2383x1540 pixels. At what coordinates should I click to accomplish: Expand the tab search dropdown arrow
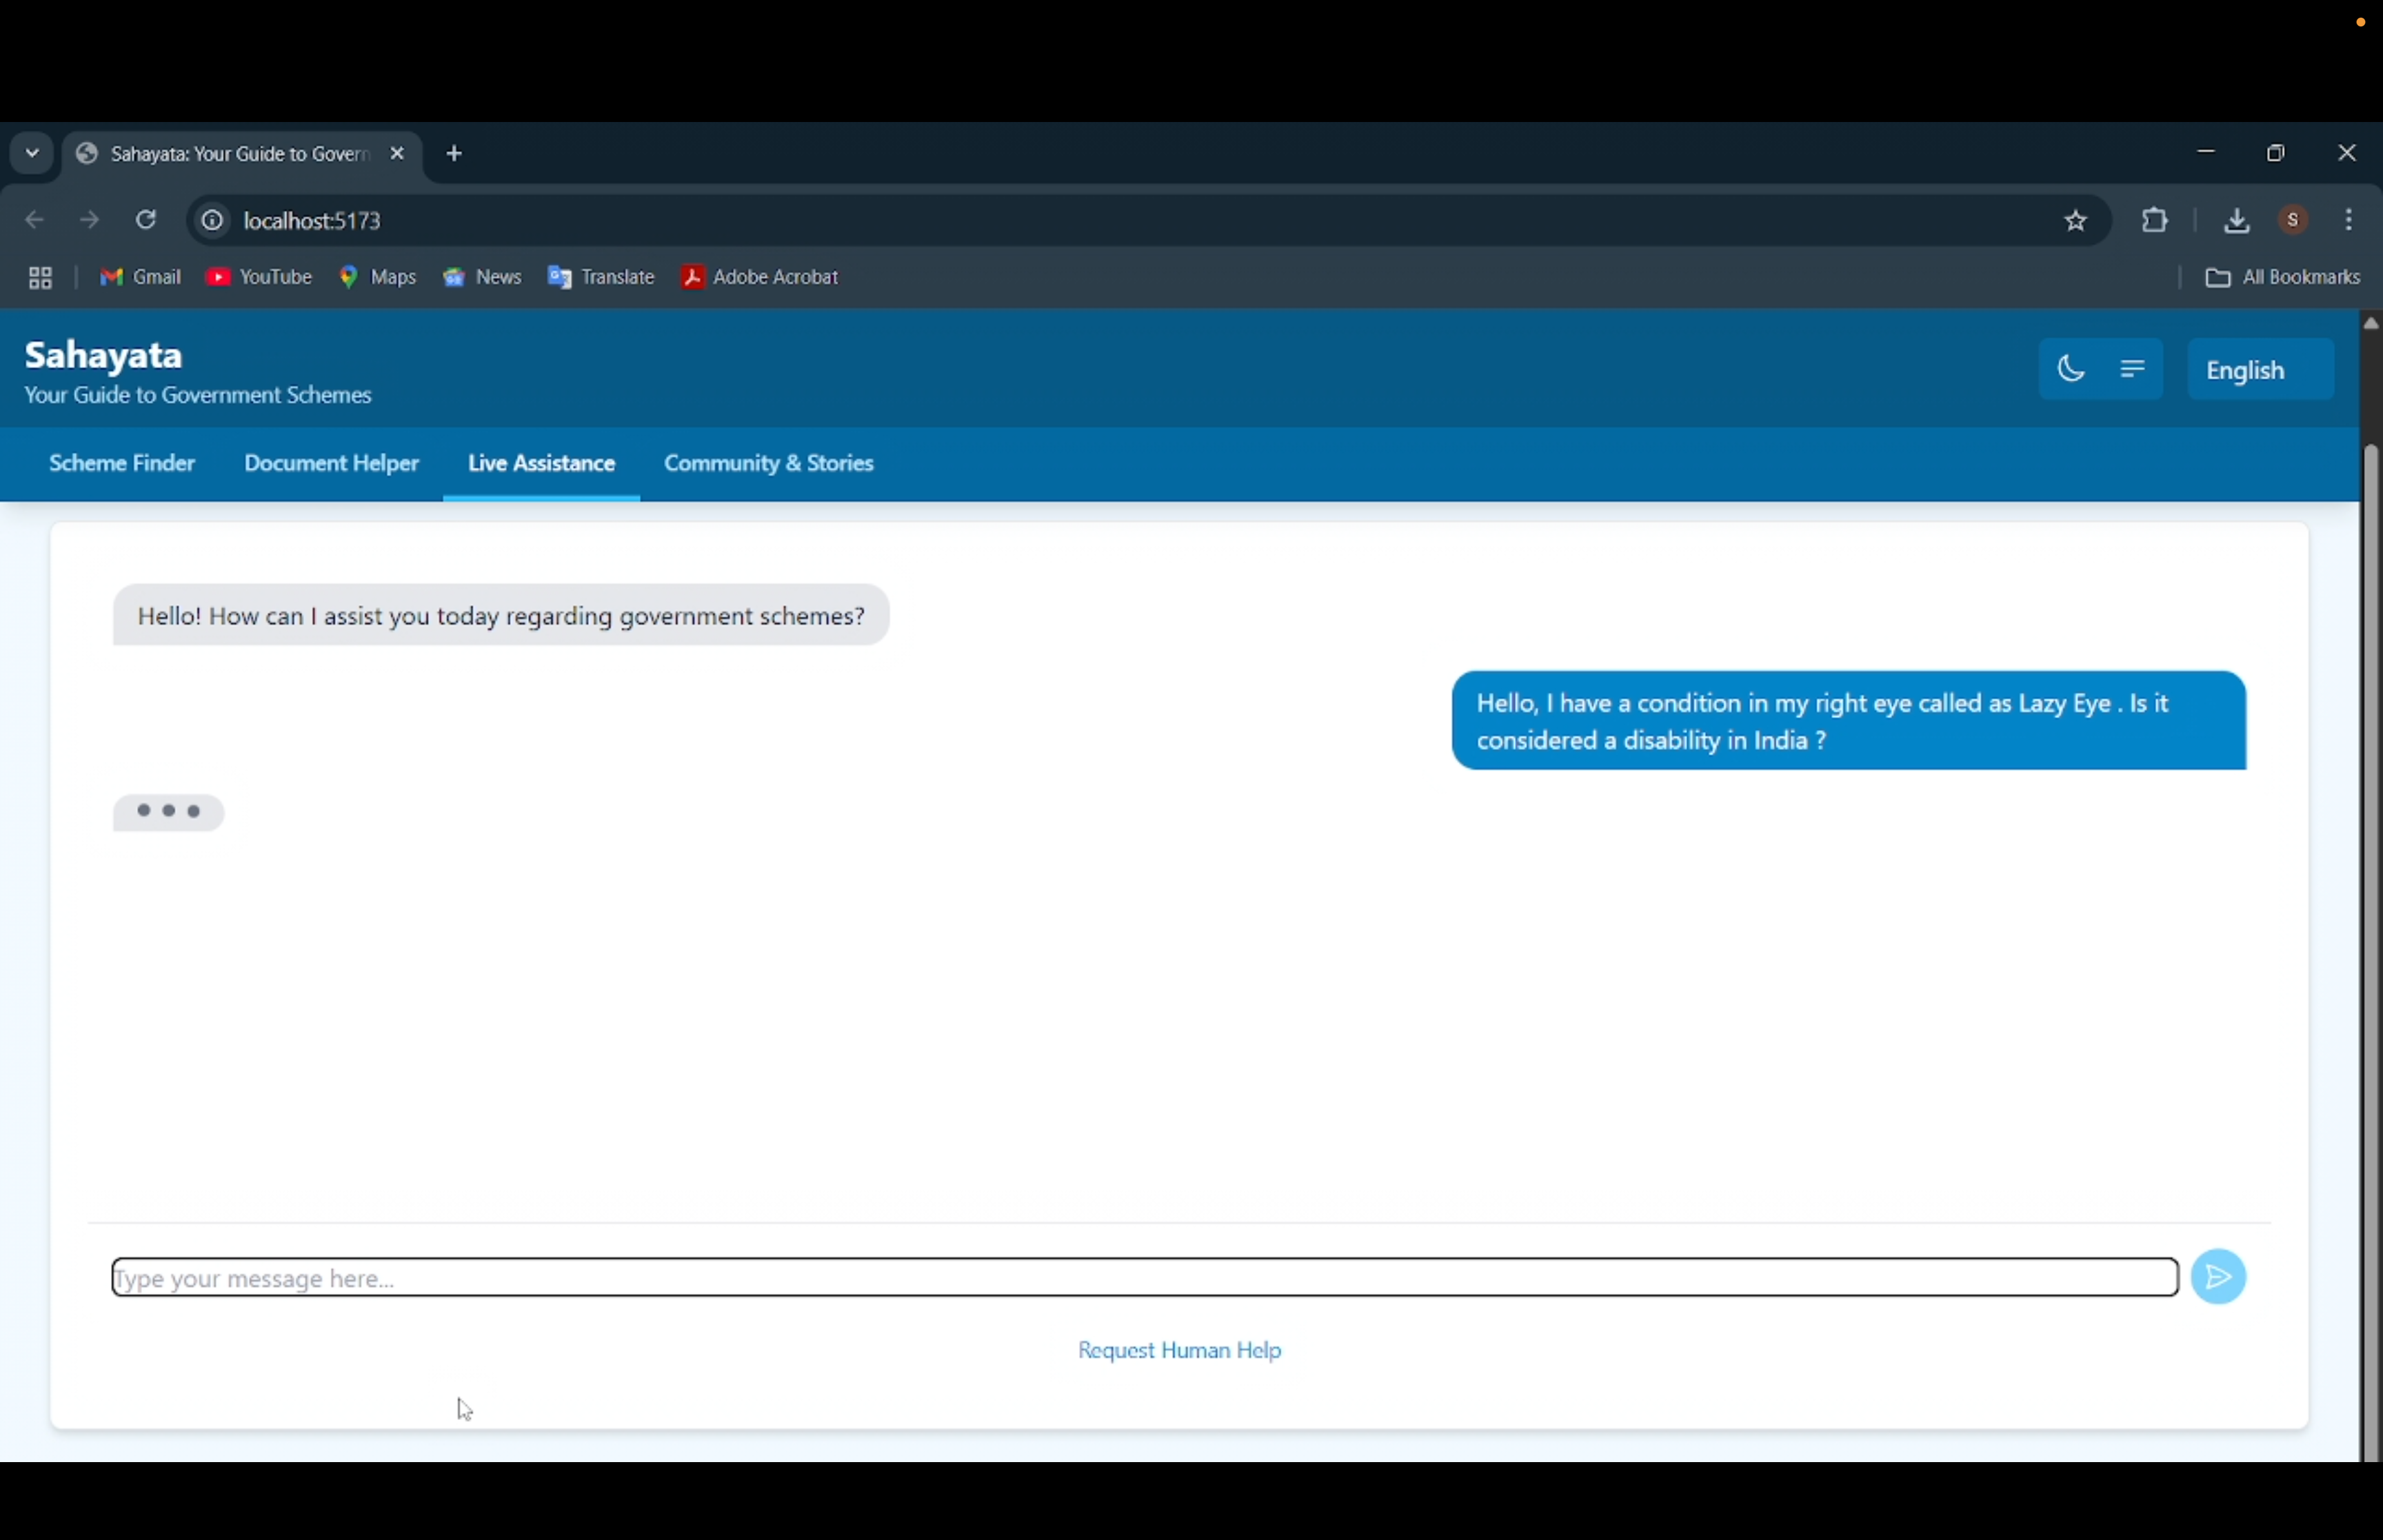point(32,154)
